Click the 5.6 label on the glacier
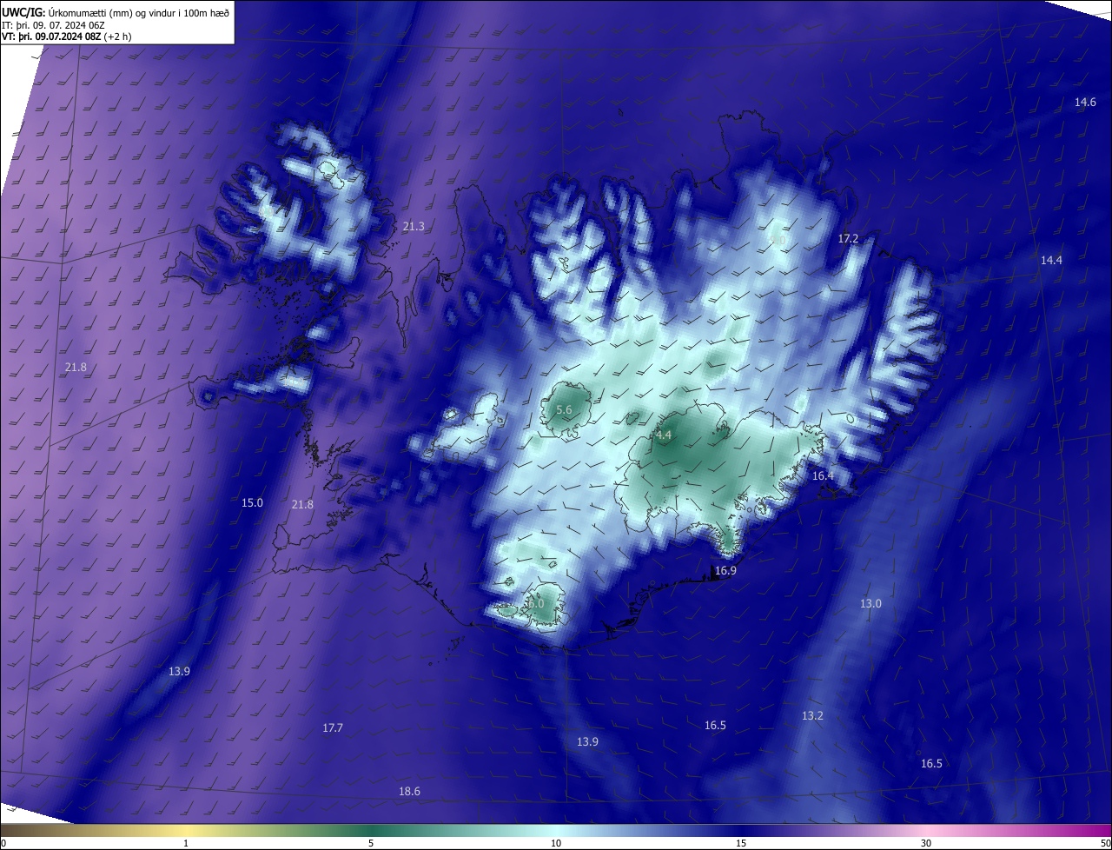 click(x=564, y=410)
